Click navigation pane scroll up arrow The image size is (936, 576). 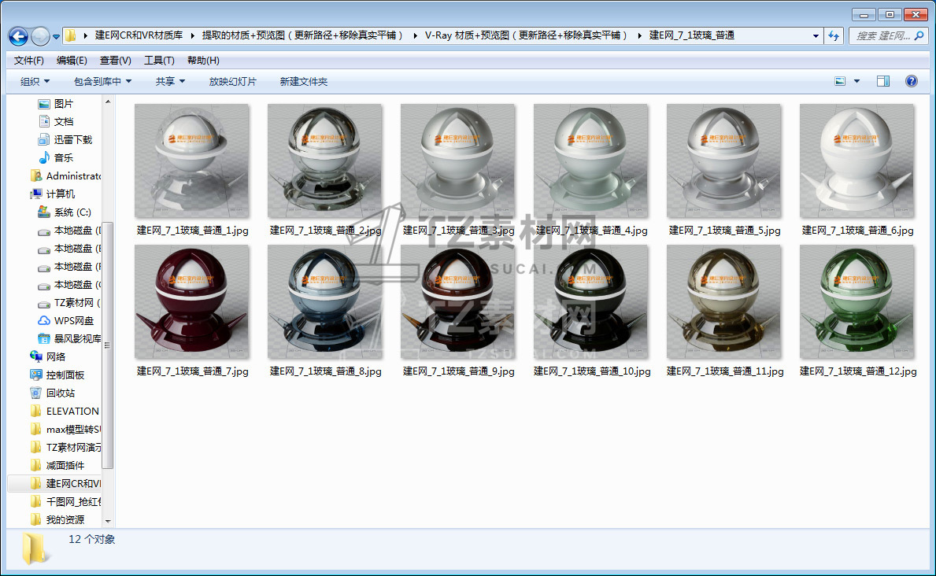coord(108,102)
